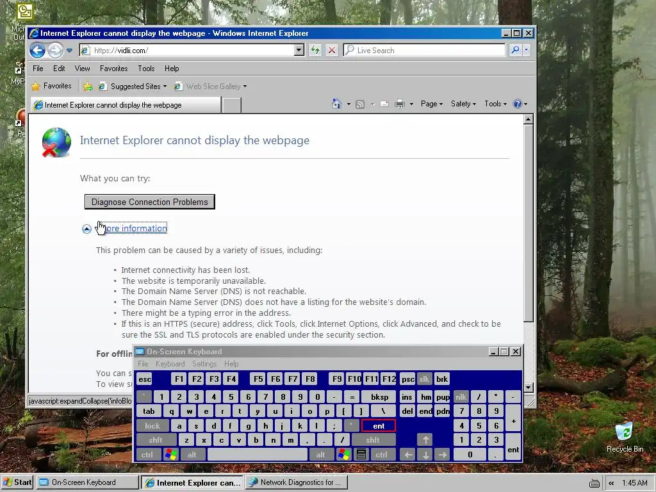Open Settings menu in On-Screen Keyboard
The width and height of the screenshot is (656, 492).
[x=204, y=364]
